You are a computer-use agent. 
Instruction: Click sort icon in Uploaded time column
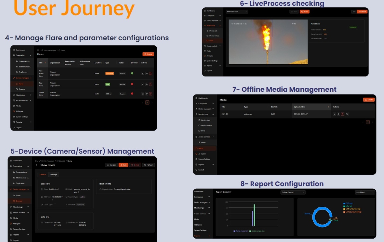(x=328, y=107)
